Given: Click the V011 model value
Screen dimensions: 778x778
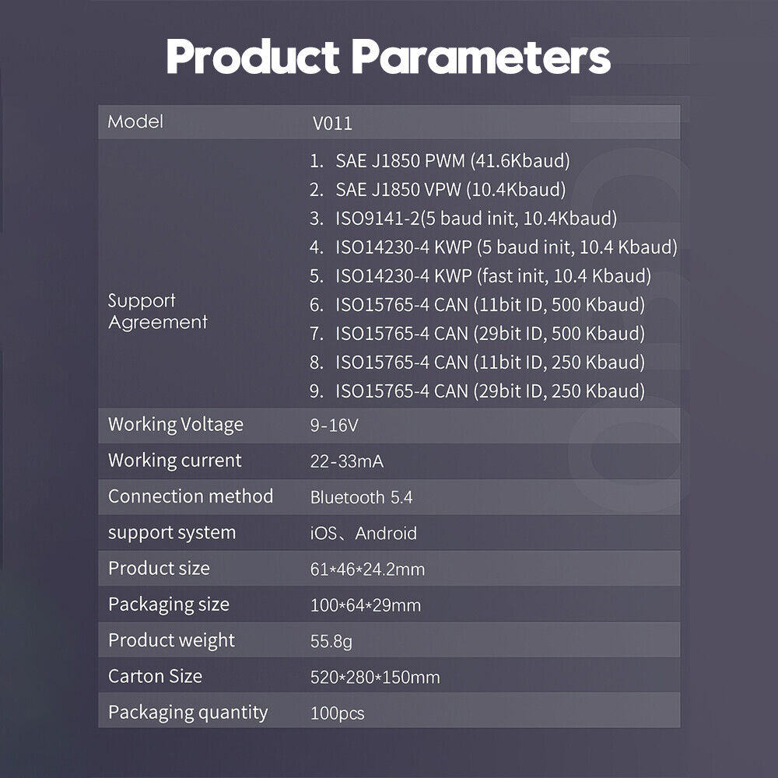Looking at the screenshot, I should click(x=332, y=123).
